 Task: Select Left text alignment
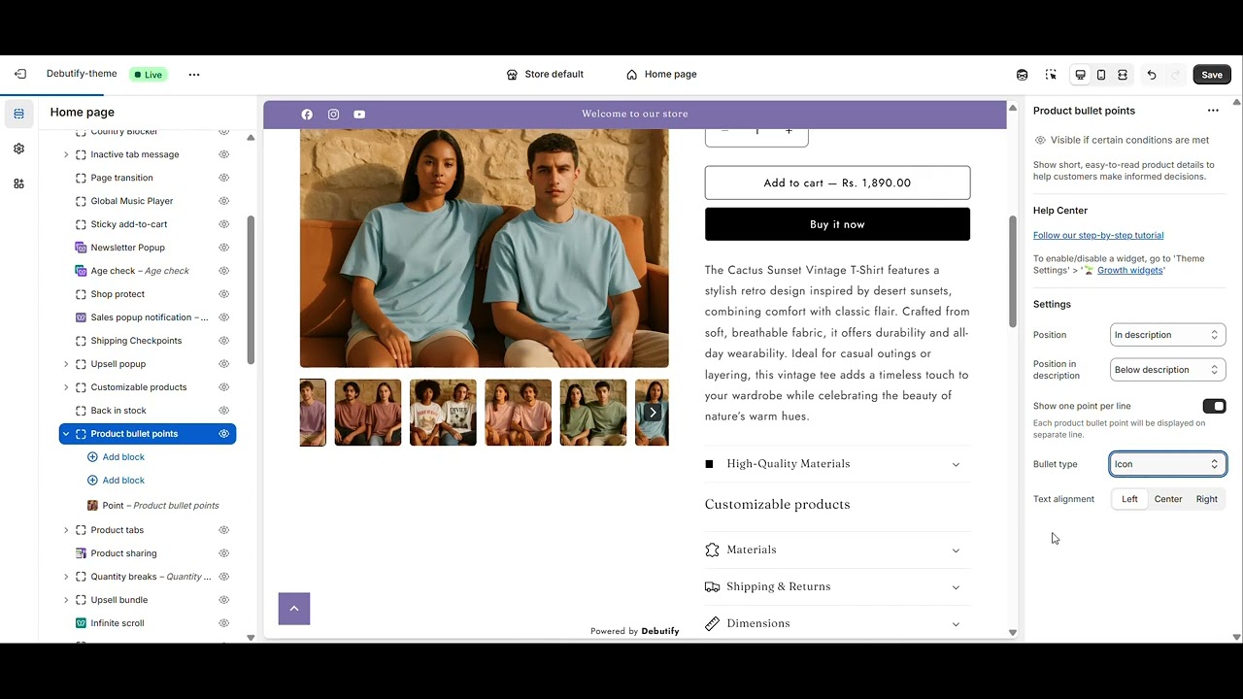click(x=1129, y=499)
